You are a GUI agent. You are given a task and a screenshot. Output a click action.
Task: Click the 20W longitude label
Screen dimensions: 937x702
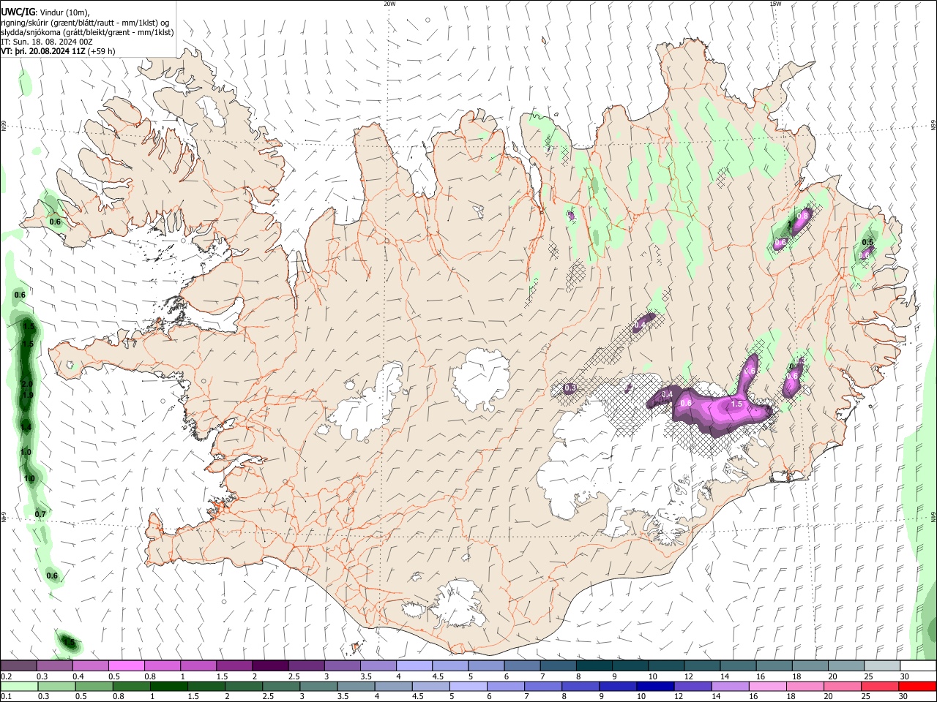click(x=389, y=4)
